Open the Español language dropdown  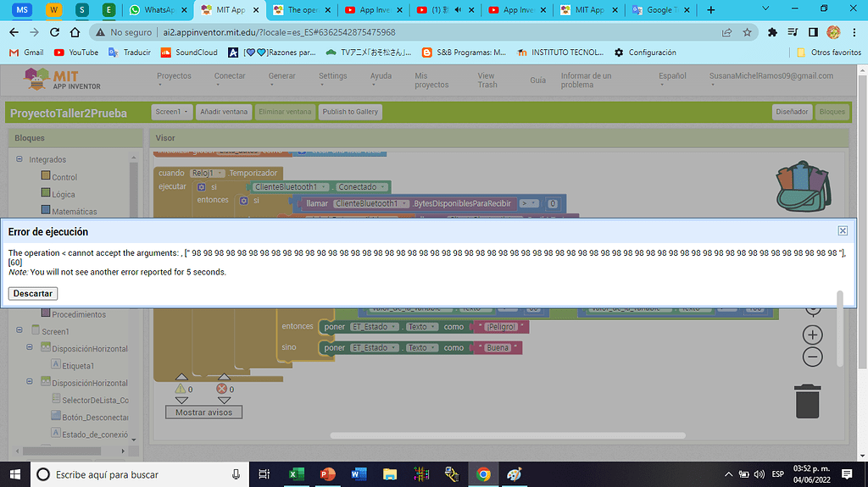(672, 76)
